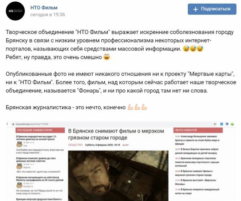Click the round blue extension icon
This screenshot has height=201, width=241.
tap(227, 124)
